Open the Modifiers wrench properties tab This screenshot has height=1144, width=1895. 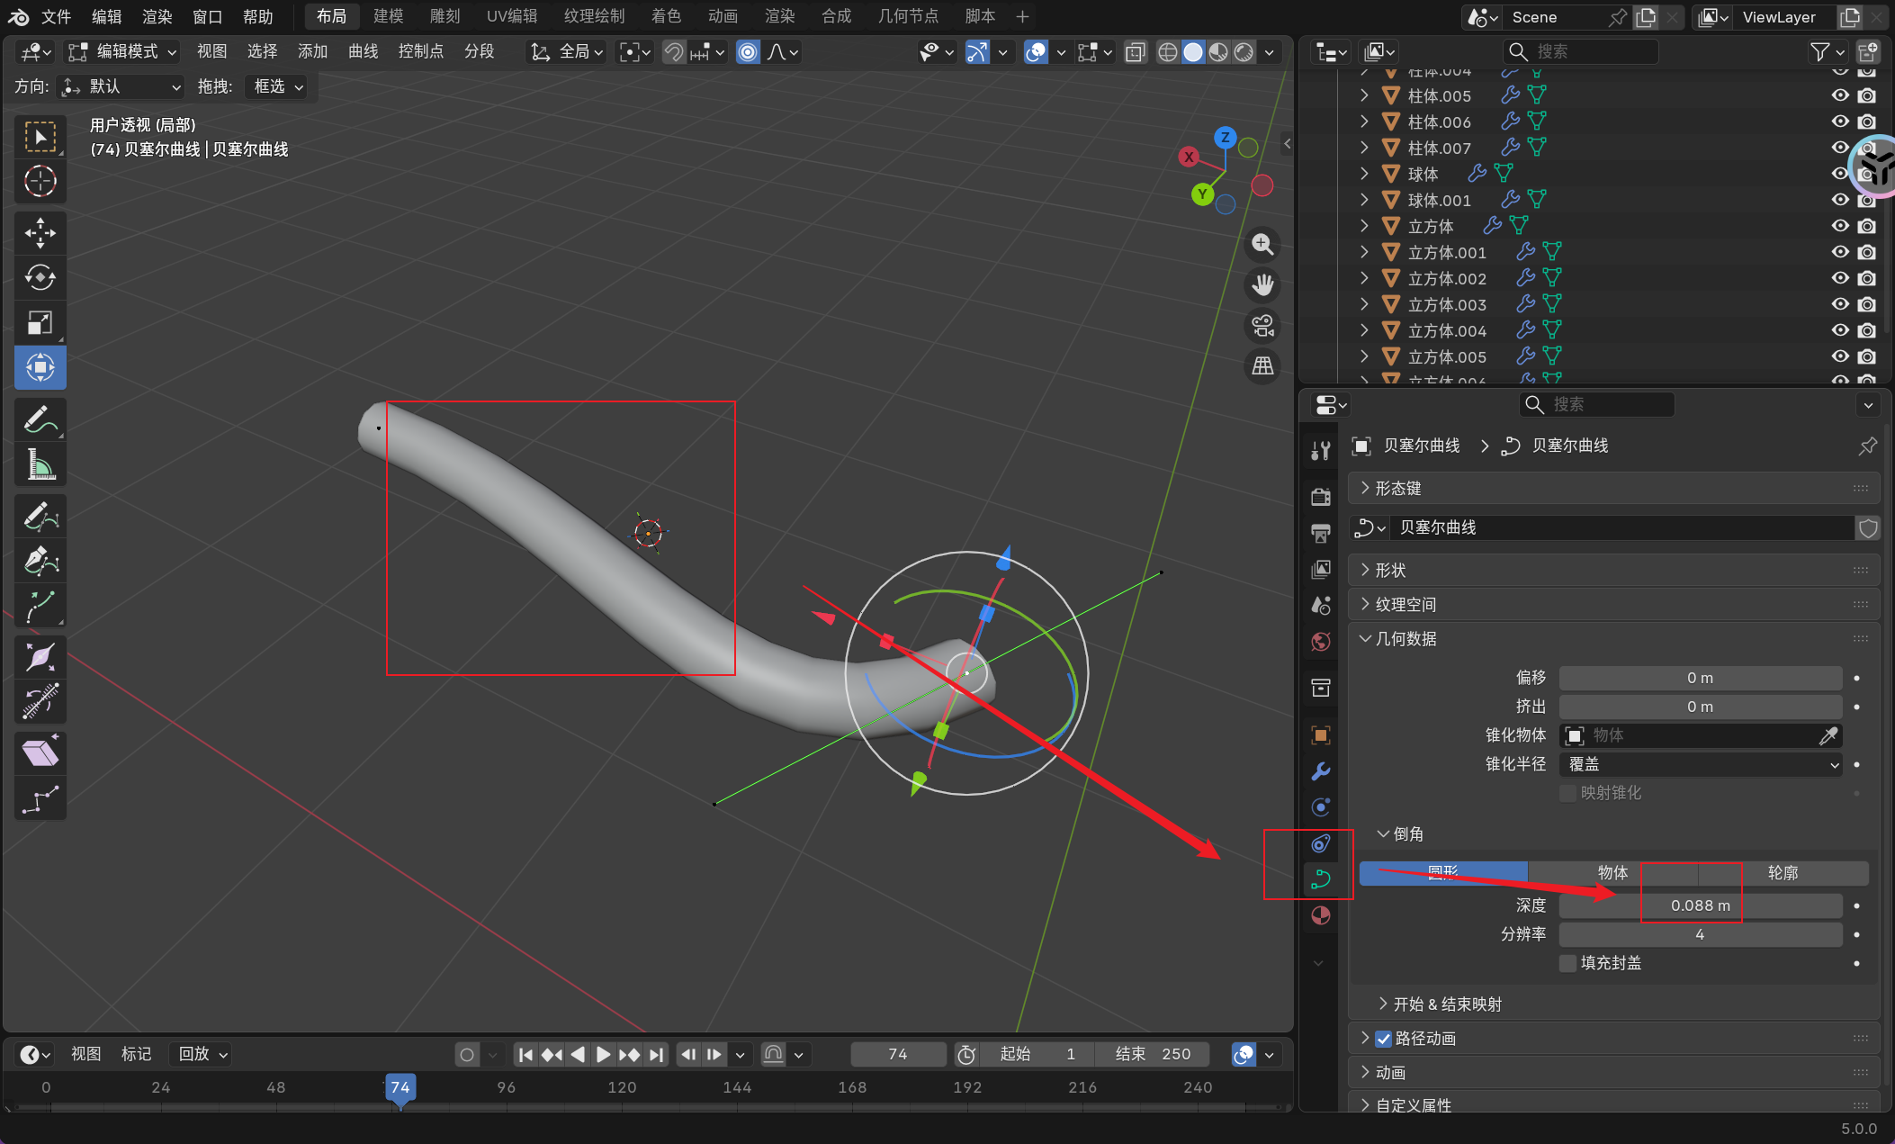(1320, 771)
